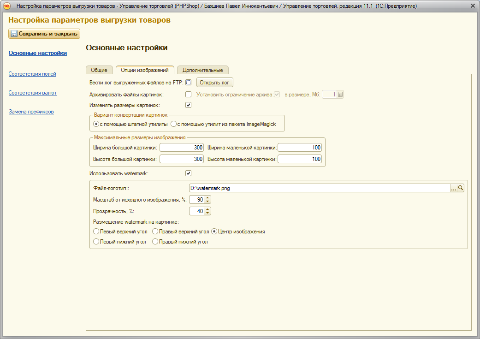480x339 pixels.
Task: Choose ImageMagick conversion radio option
Action: pyautogui.click(x=173, y=124)
